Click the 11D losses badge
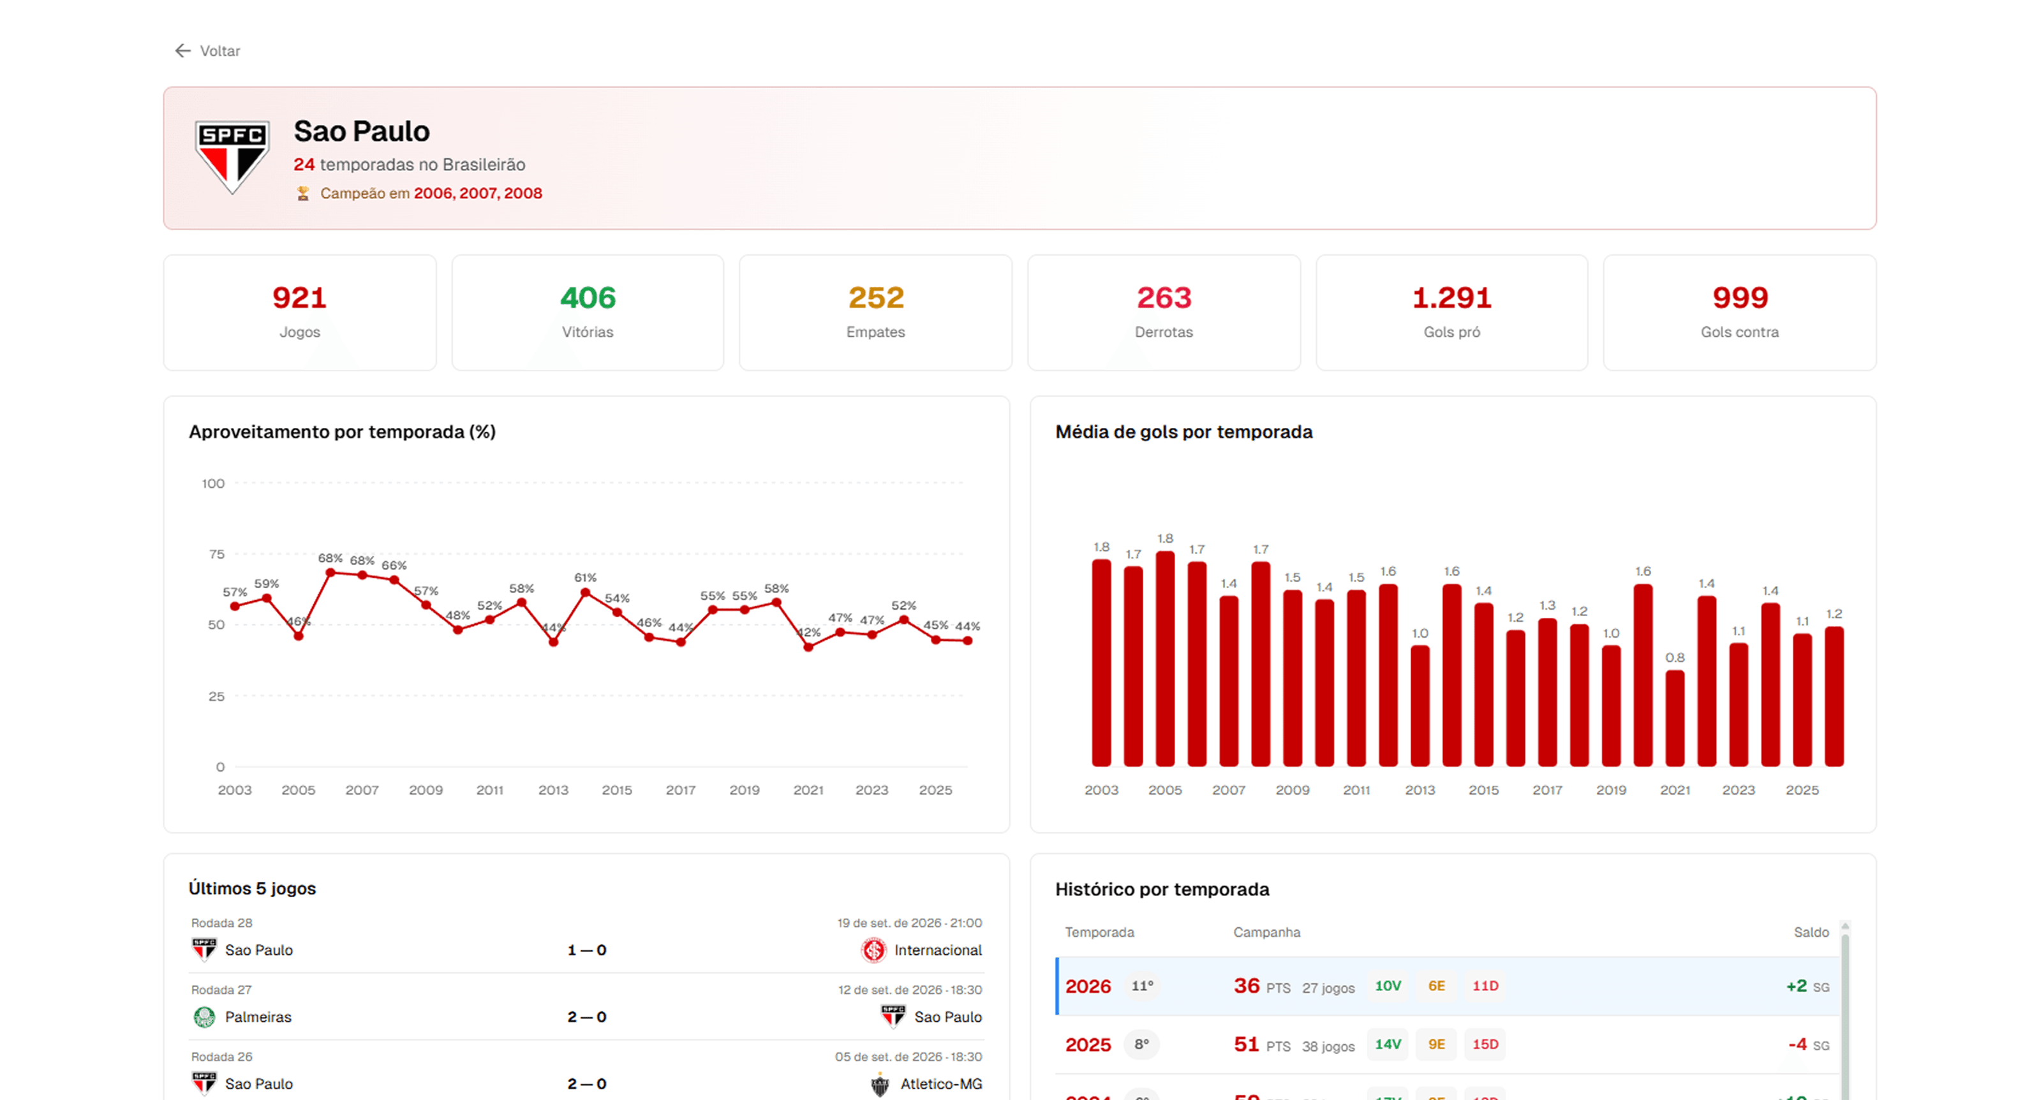The image size is (2039, 1100). tap(1486, 986)
